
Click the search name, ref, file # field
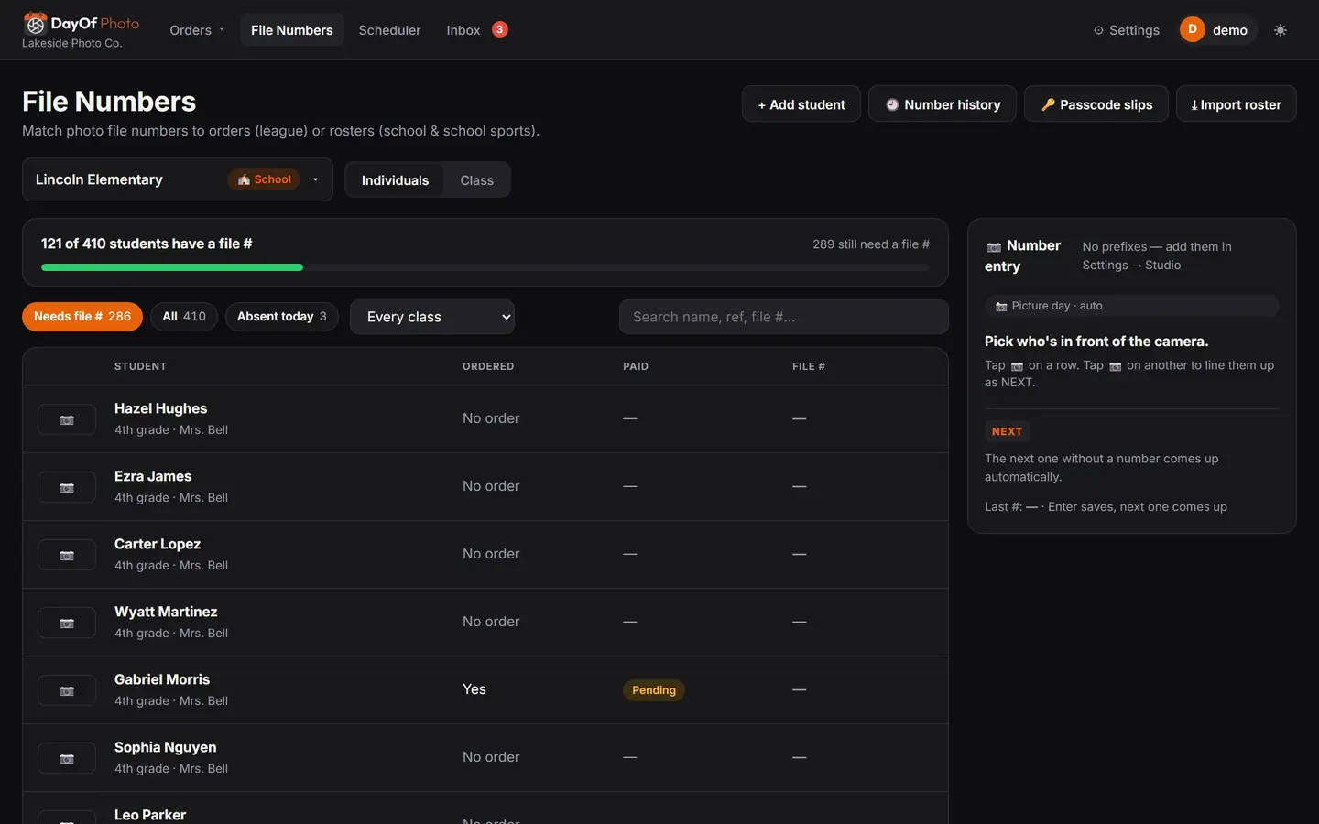(x=784, y=317)
